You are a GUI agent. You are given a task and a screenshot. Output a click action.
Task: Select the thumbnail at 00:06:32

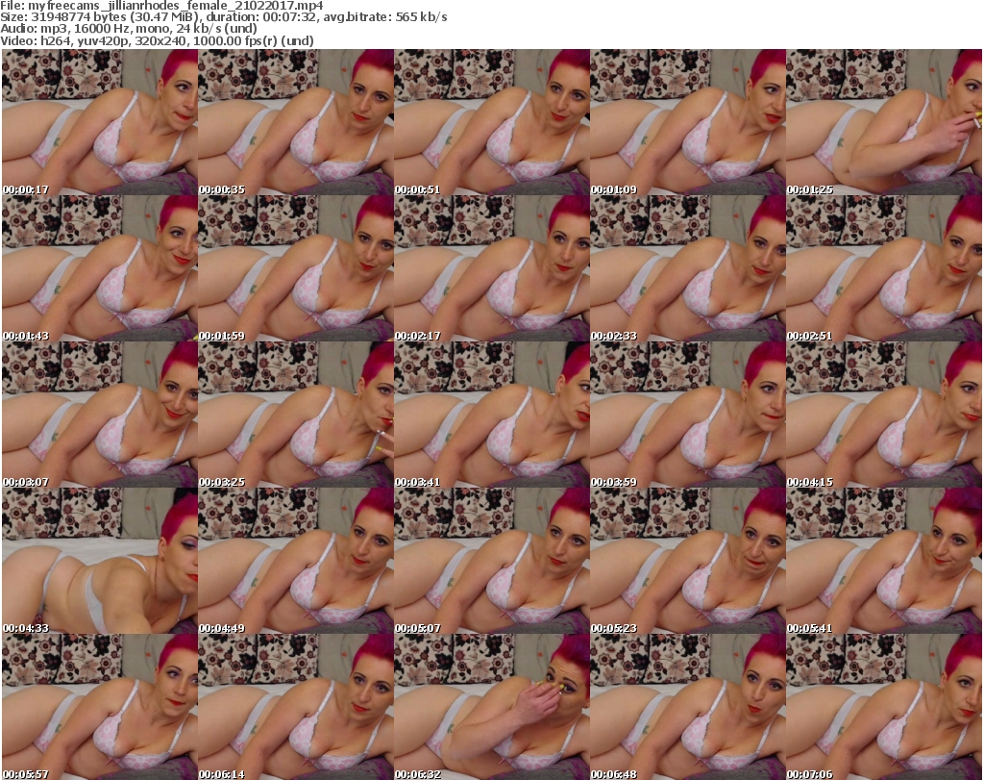pos(491,707)
